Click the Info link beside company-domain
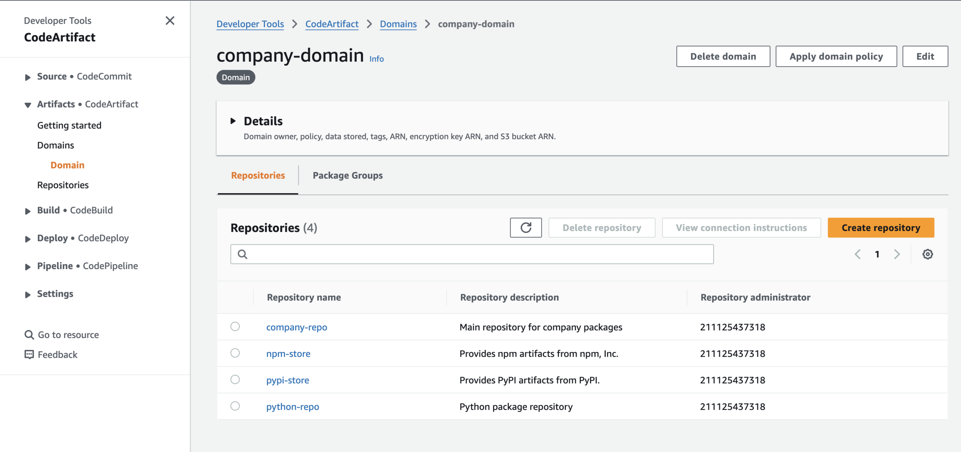This screenshot has width=961, height=452. (x=376, y=59)
